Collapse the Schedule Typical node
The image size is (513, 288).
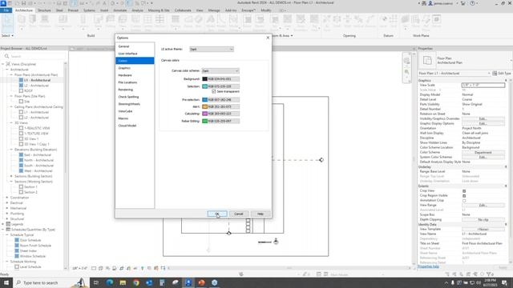click(7, 234)
